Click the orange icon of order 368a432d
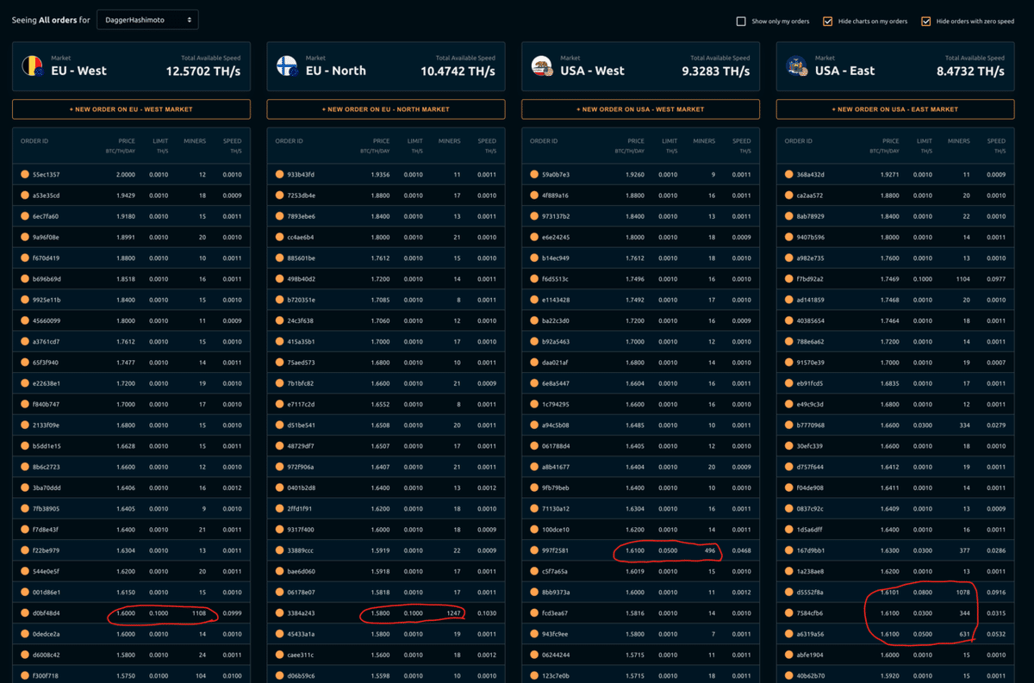 tap(789, 175)
